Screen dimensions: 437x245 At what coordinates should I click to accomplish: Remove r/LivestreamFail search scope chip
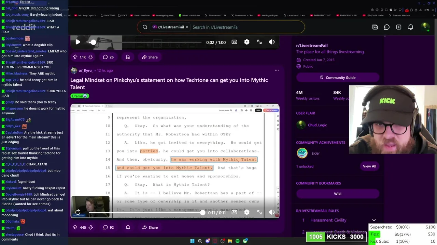187,27
